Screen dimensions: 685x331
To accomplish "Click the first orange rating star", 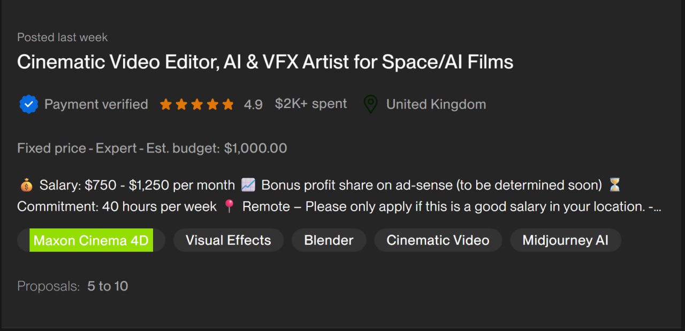I will tap(166, 104).
